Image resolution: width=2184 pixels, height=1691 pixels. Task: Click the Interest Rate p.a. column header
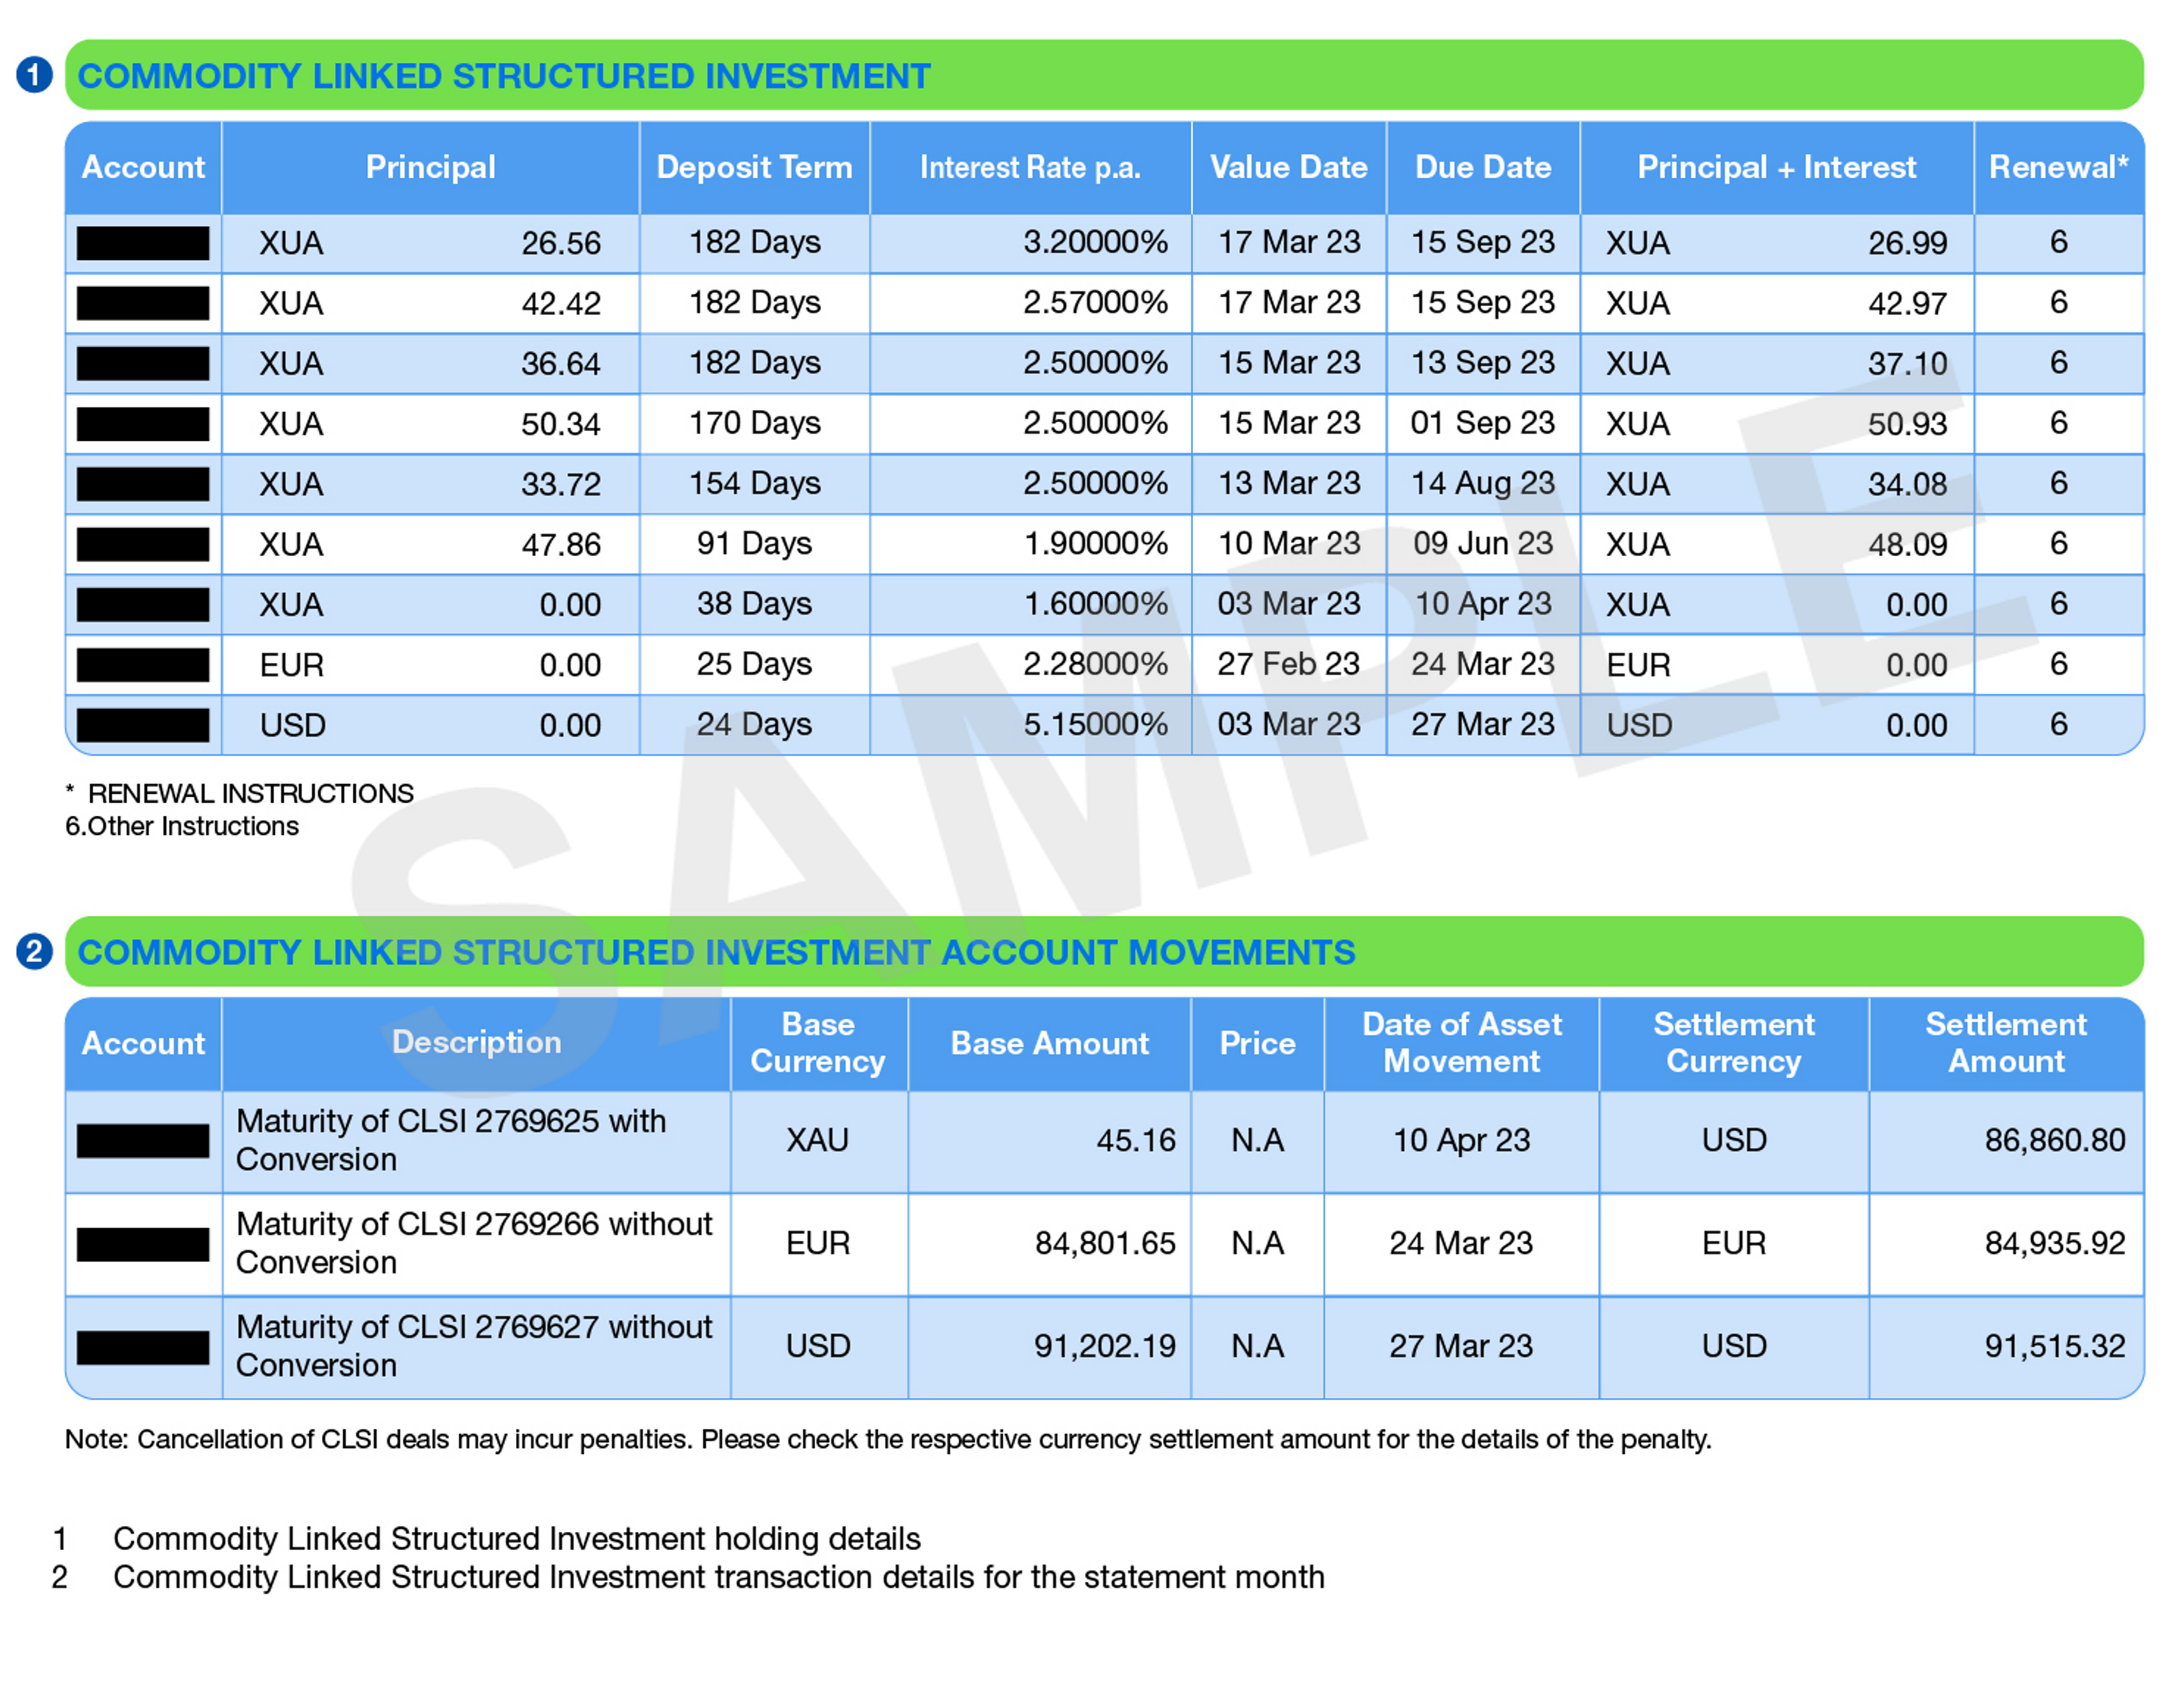coord(1030,167)
